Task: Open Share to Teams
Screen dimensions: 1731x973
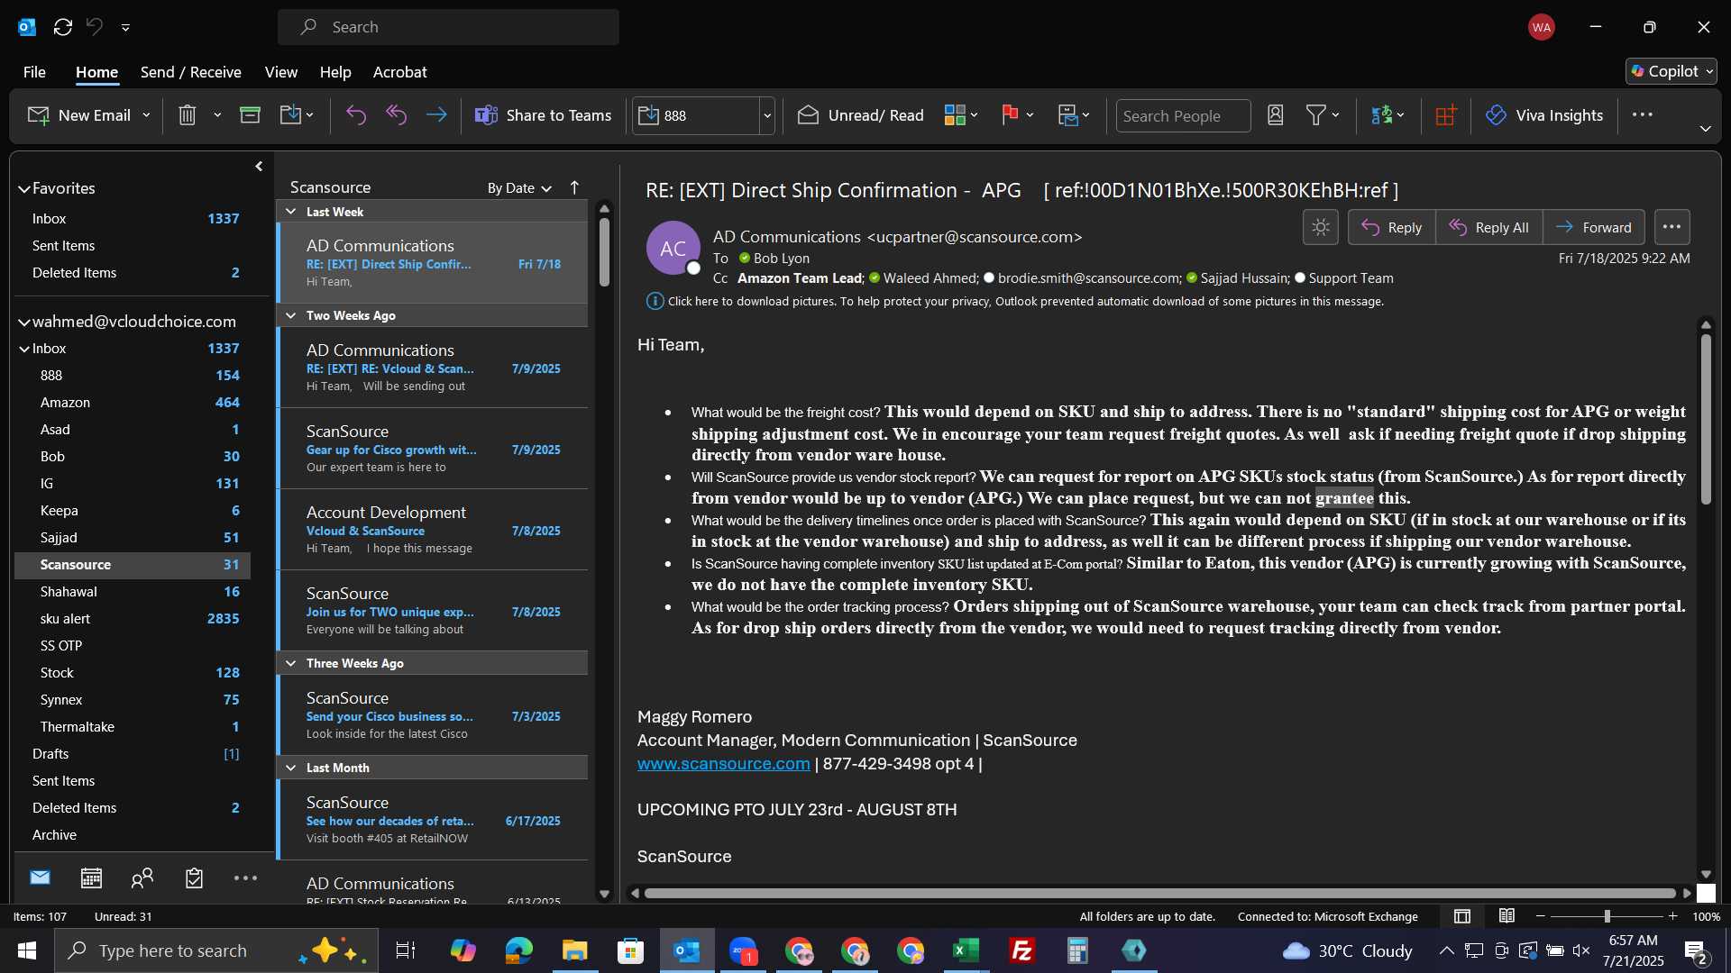Action: (x=544, y=115)
